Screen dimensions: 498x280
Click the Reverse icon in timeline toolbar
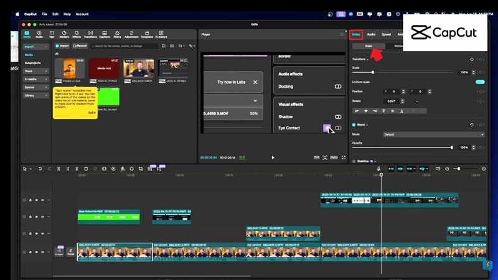point(113,169)
